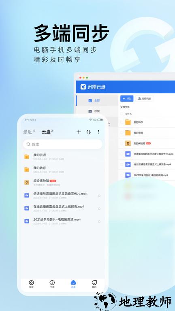Open the 下载 download tab icon
This screenshot has width=175, height=311.
click(x=52, y=283)
